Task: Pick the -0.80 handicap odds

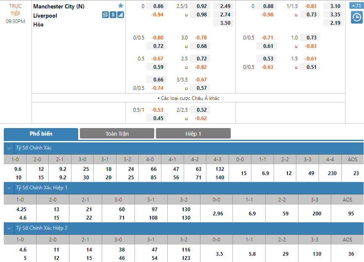Action: [156, 37]
